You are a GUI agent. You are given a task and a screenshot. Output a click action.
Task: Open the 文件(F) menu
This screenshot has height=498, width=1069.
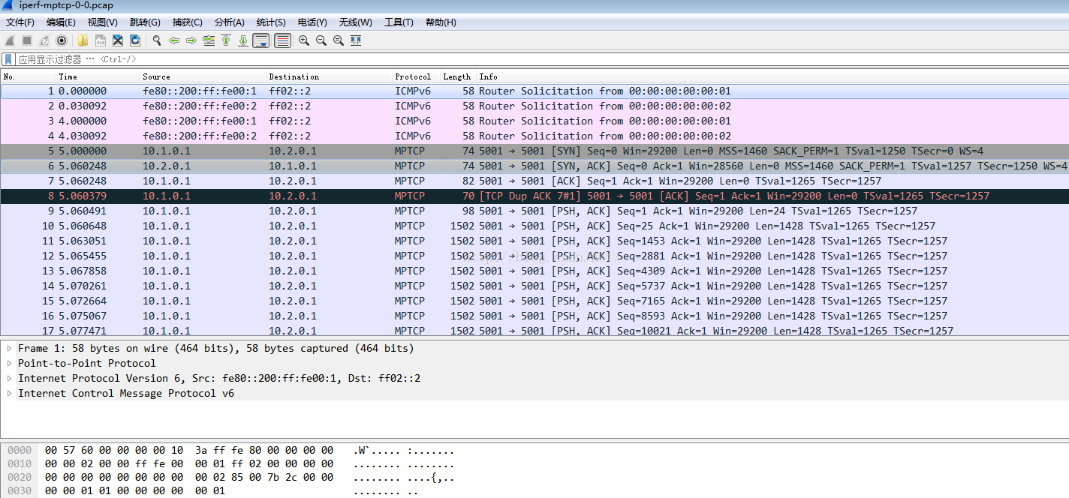[20, 22]
